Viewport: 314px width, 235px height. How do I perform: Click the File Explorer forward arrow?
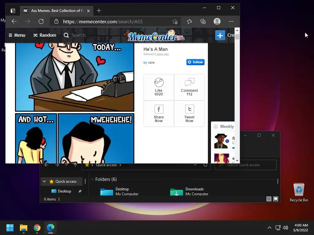click(57, 165)
